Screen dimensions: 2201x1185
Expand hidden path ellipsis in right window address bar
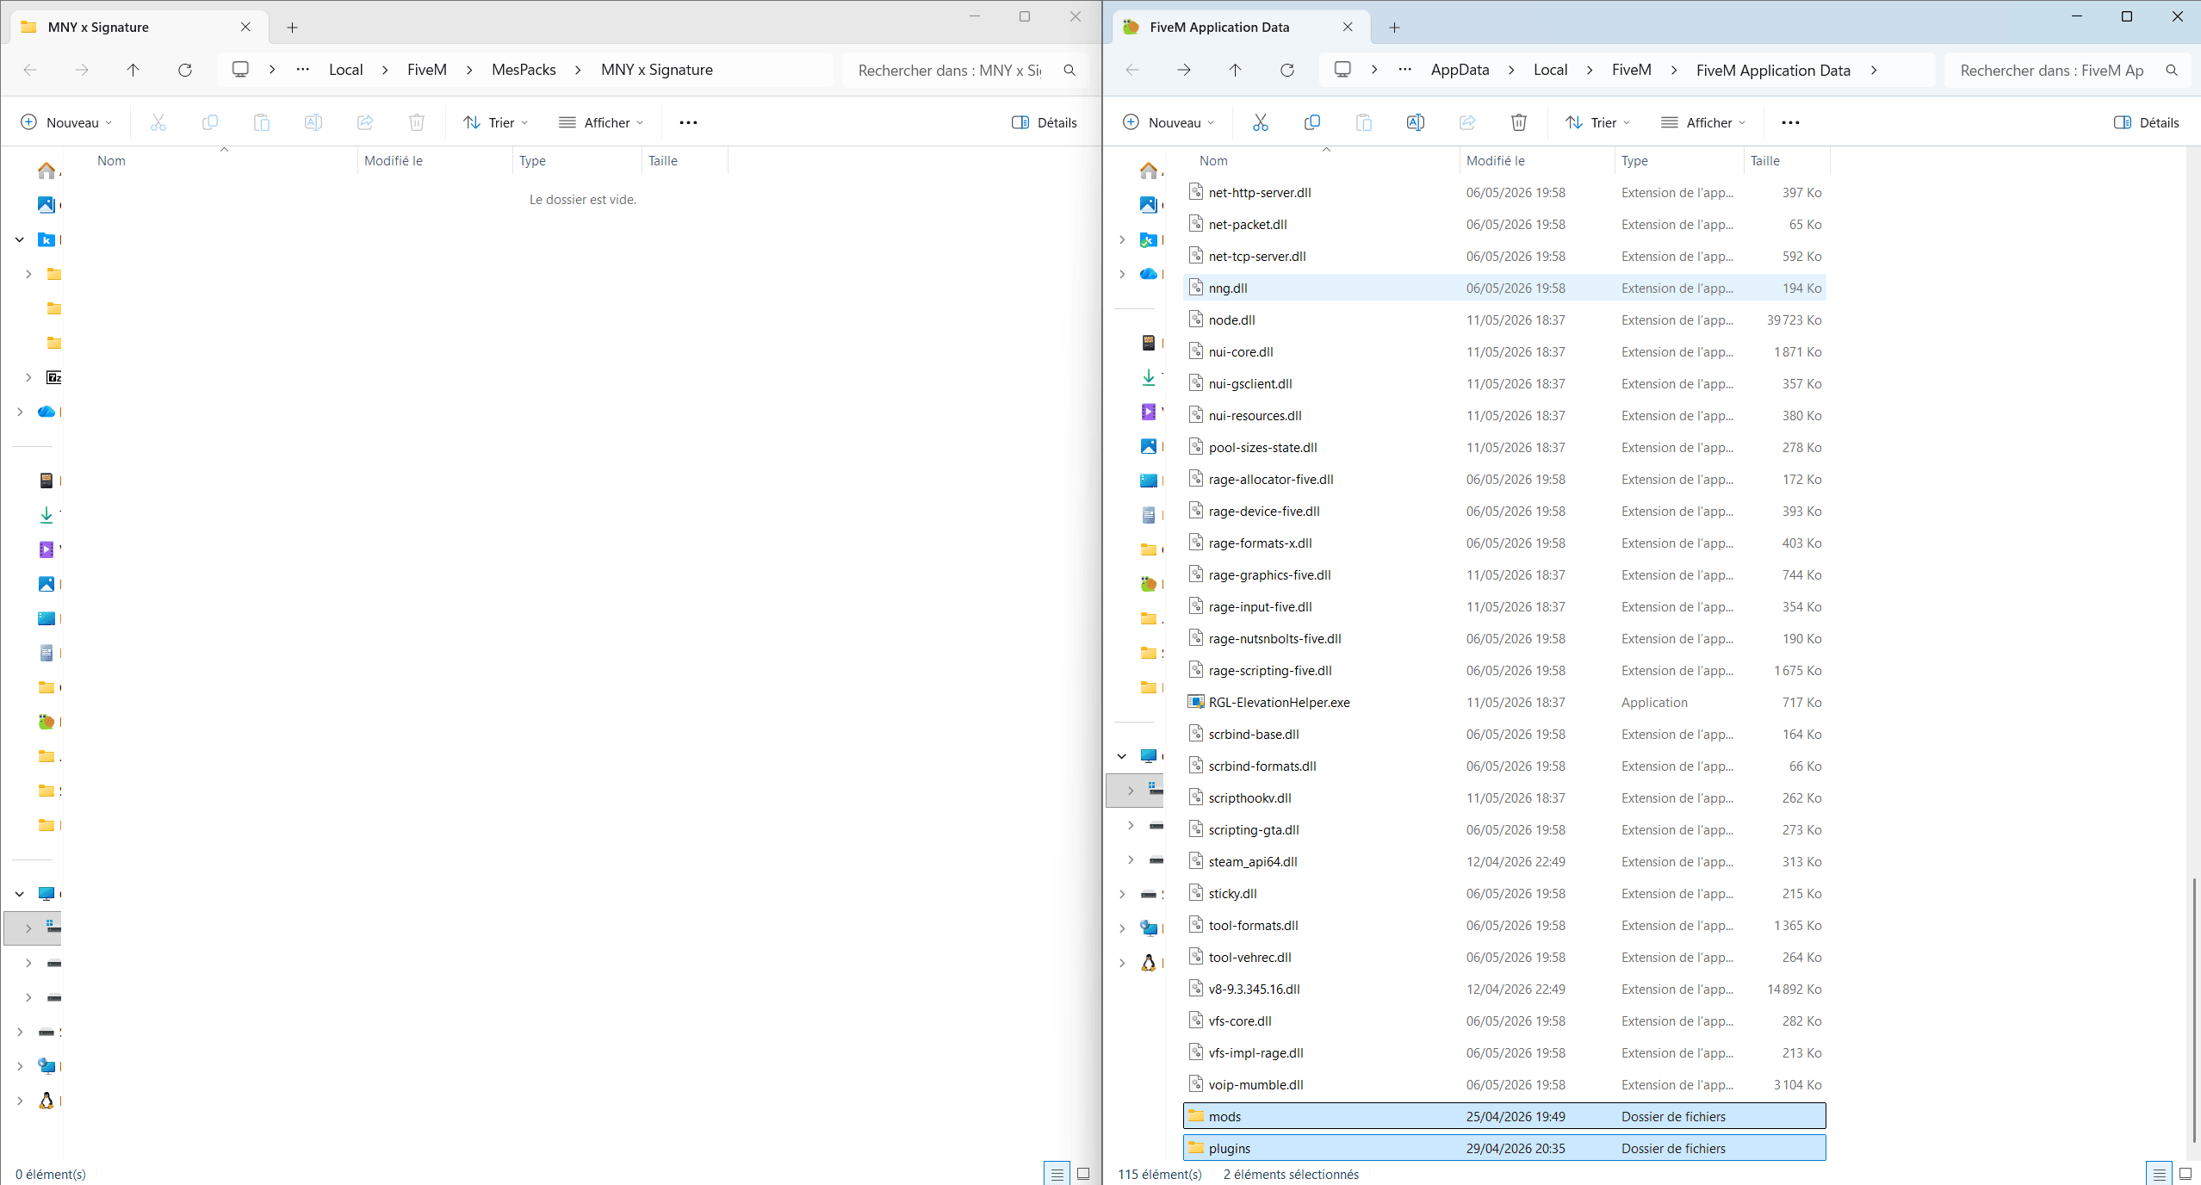coord(1404,69)
